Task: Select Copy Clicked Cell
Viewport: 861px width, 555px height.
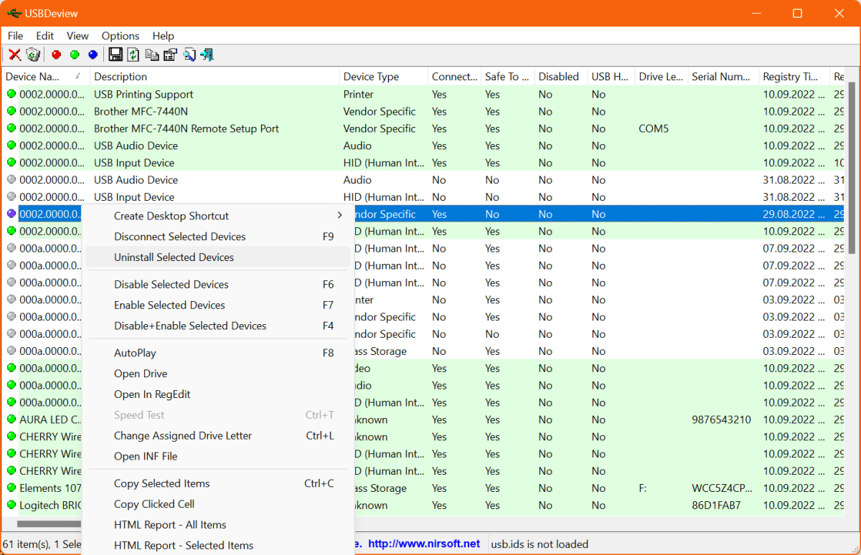Action: (x=218, y=504)
